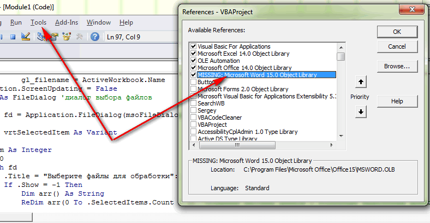This screenshot has width=430, height=223.
Task: Check the SearchWB reference box
Action: (193, 103)
